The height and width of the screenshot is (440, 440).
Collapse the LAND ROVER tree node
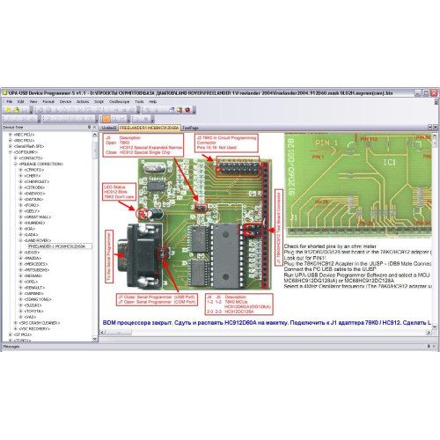20,240
